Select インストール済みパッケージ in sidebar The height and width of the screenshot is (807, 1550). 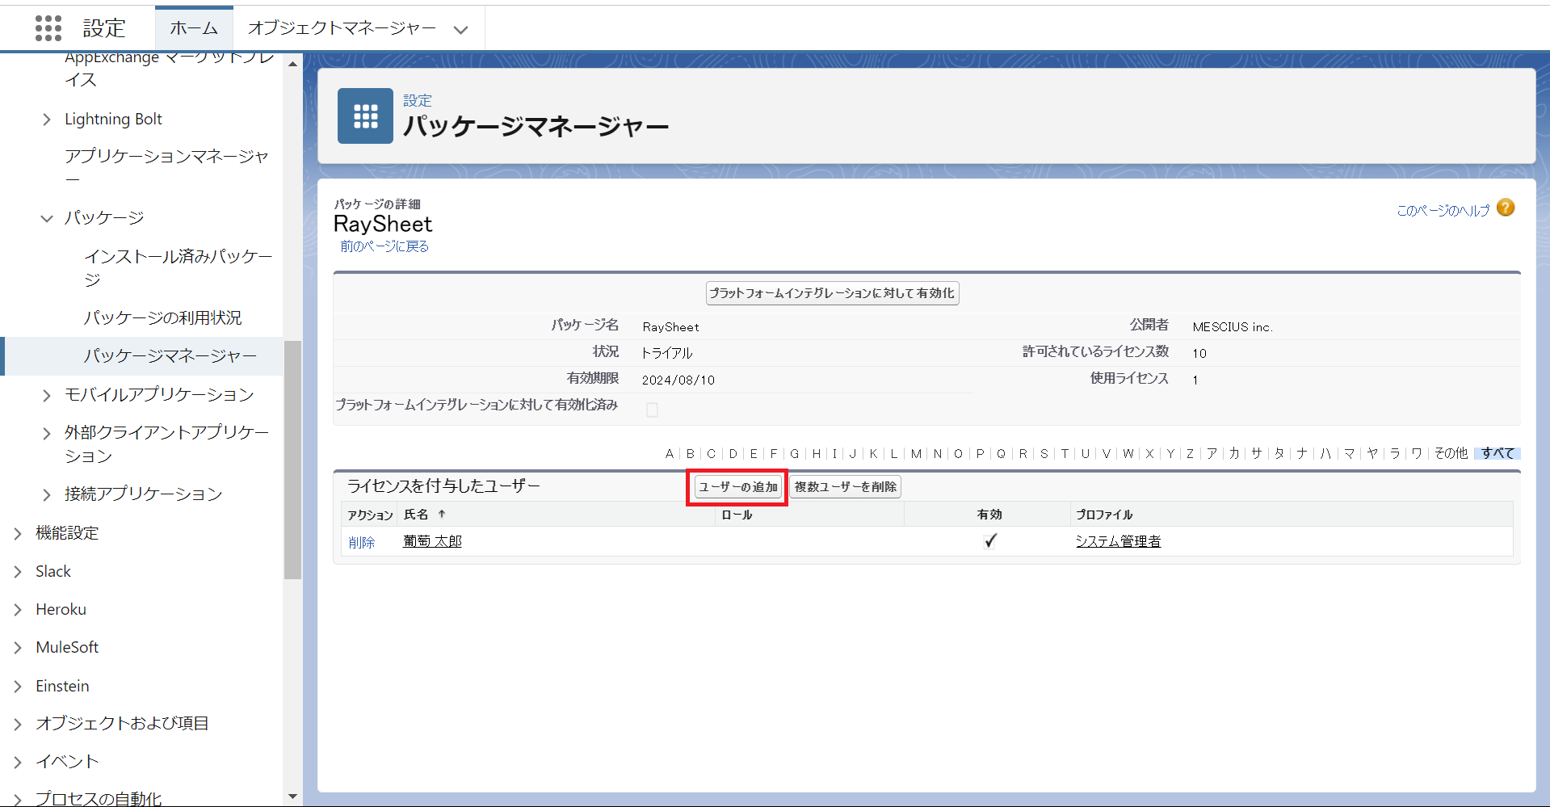point(179,267)
